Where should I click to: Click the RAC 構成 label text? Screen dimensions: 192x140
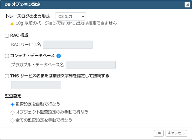point(19,35)
